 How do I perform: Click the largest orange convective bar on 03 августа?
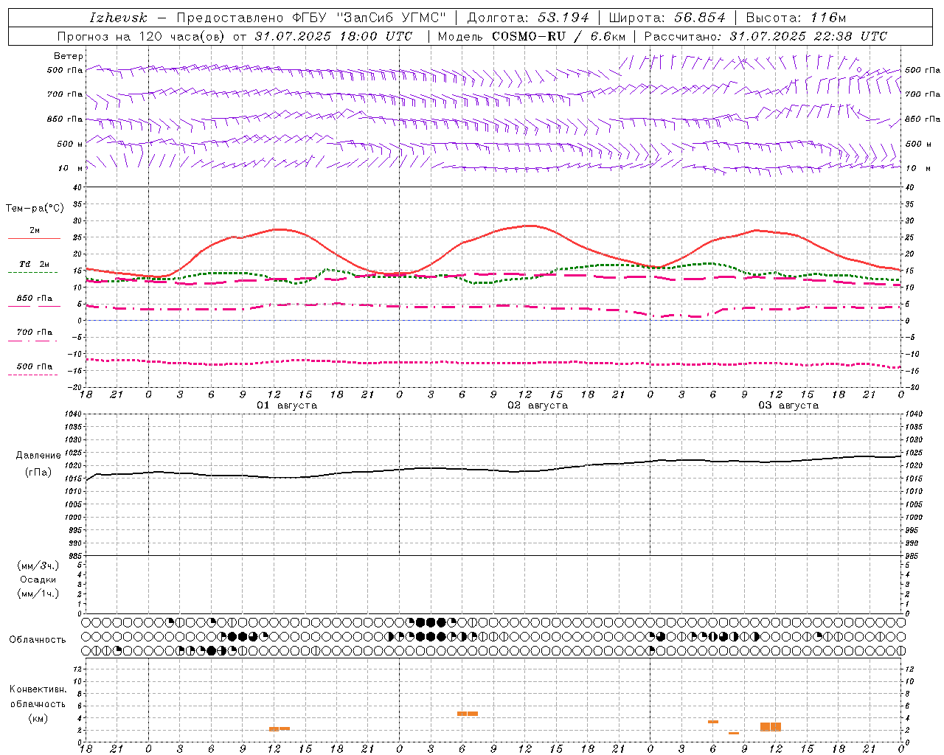coord(771,726)
